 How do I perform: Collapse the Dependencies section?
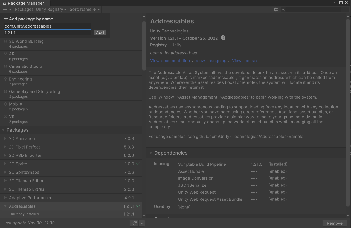click(x=151, y=153)
